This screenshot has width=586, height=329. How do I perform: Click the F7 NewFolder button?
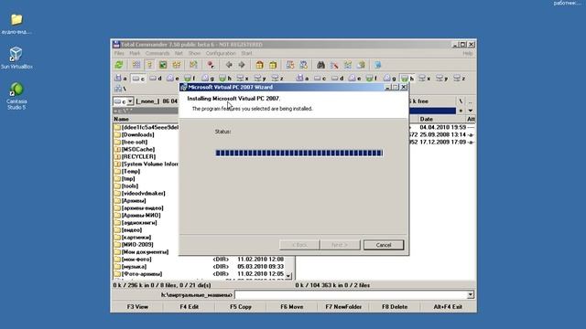coord(343,307)
